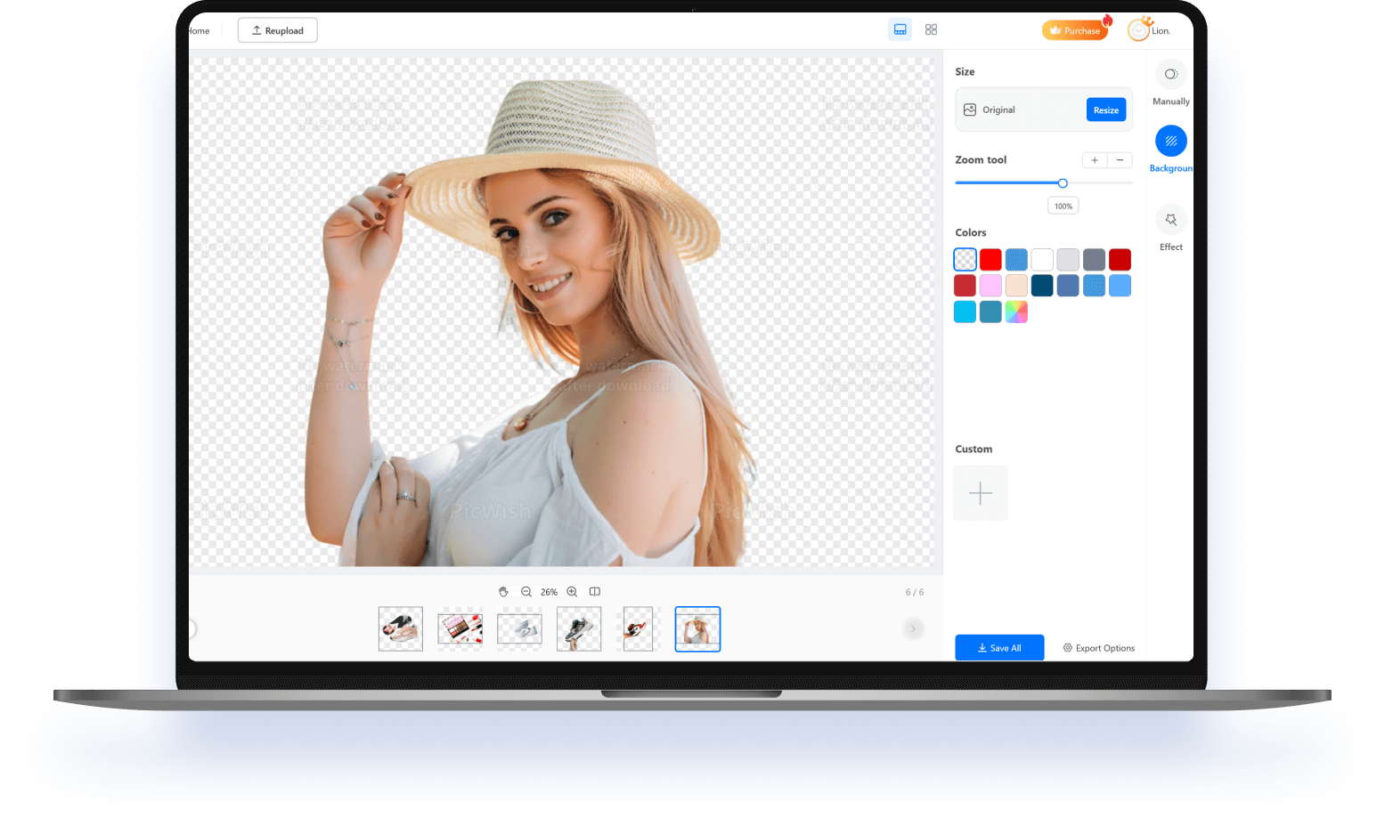Zoom in using the magnifier plus icon

coord(572,591)
